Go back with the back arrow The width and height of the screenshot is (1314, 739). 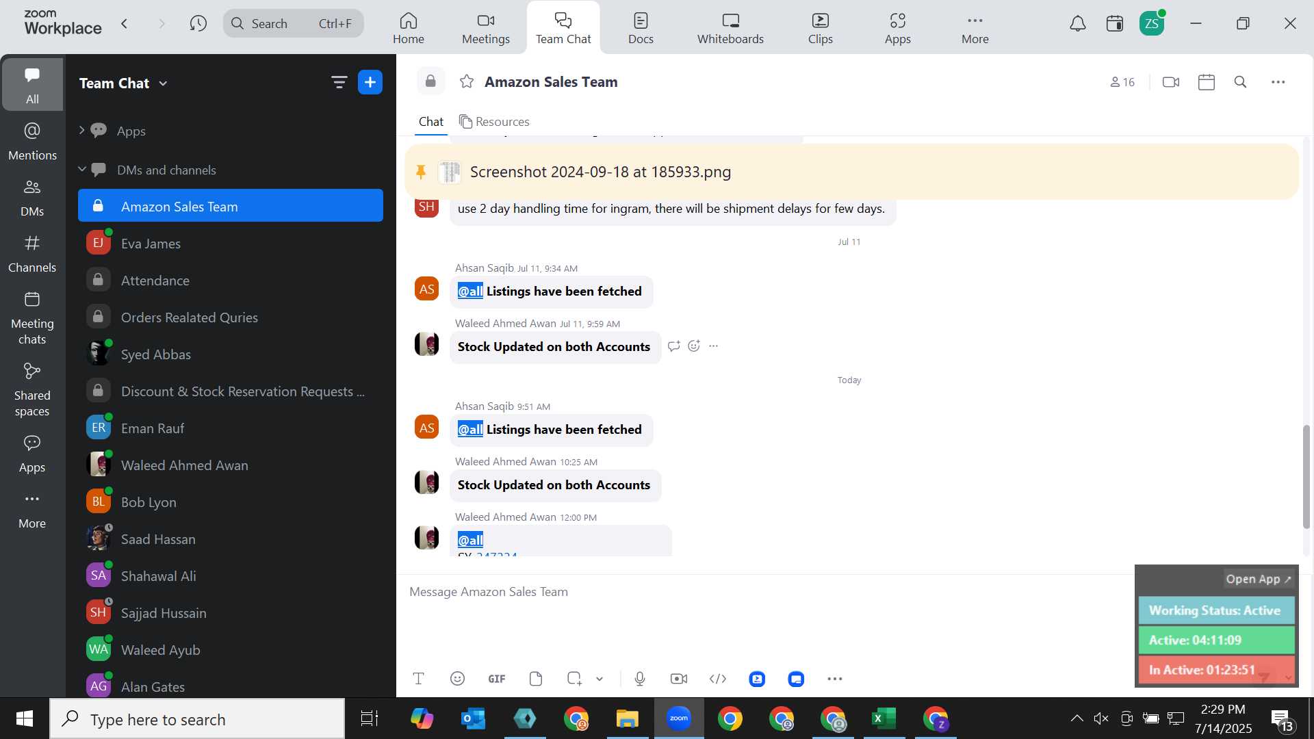tap(125, 24)
